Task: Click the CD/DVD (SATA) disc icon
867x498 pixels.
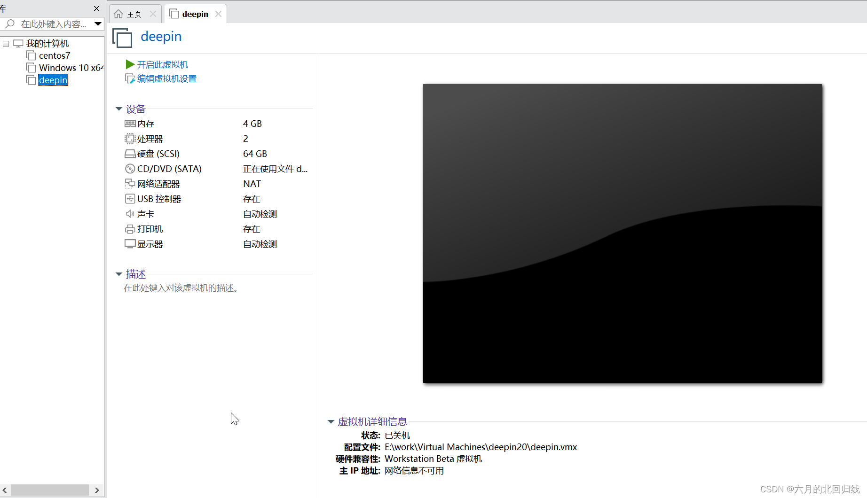Action: 130,169
